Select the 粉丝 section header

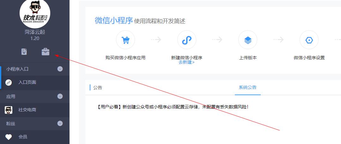pos(35,124)
